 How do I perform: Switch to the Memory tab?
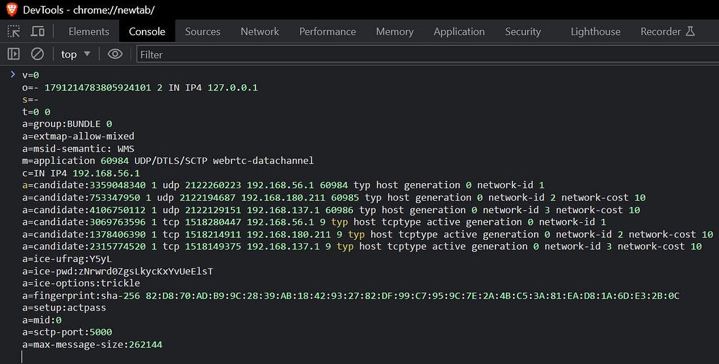coord(395,31)
